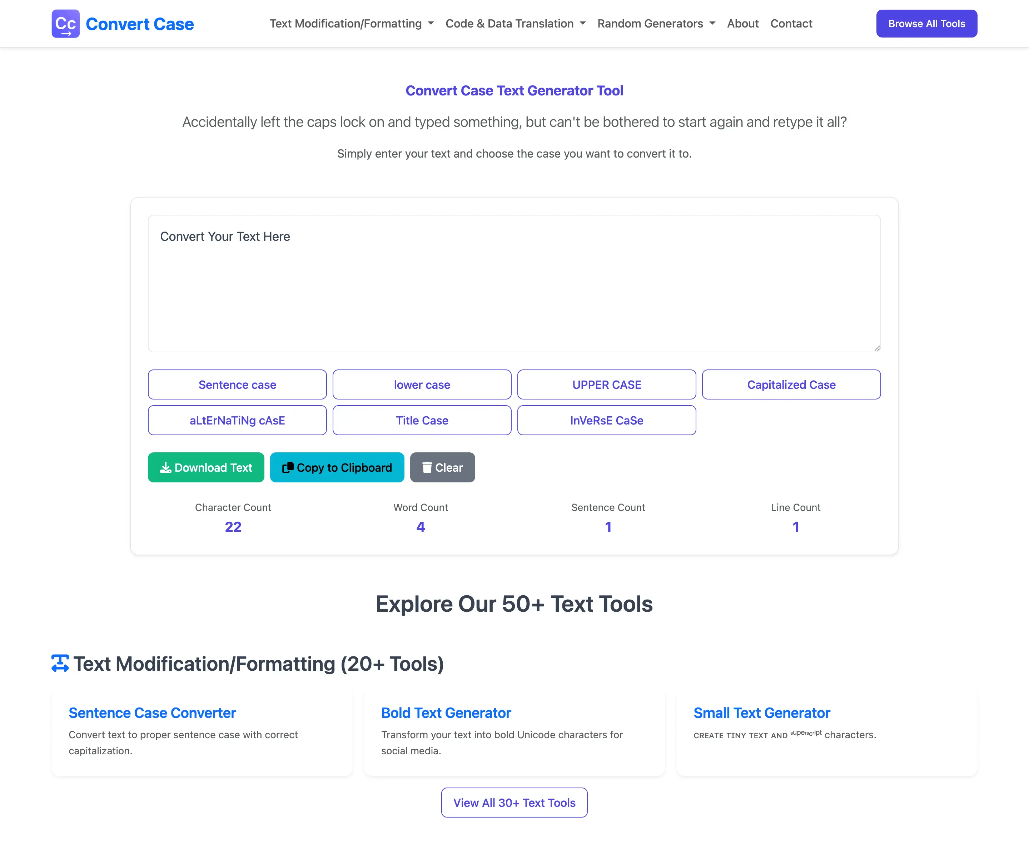
Task: Click View All 30+ Text Tools
Action: point(514,803)
